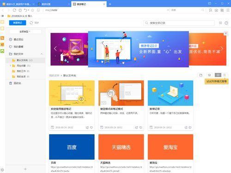Open the 百度 bookmark card thumbnail

(x=72, y=147)
